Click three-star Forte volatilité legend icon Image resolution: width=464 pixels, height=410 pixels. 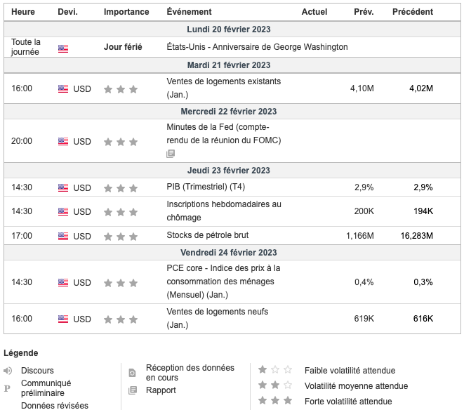pos(275,401)
